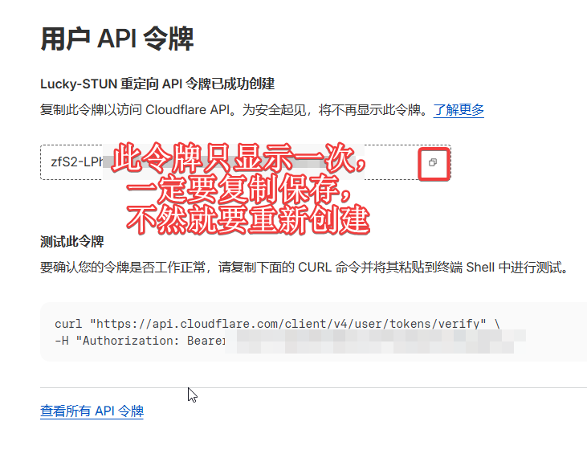Click the 测试此令牌 heading
Image resolution: width=587 pixels, height=458 pixels.
tap(72, 242)
